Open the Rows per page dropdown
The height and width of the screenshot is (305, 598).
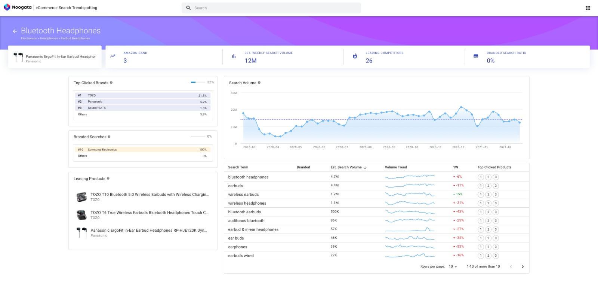pyautogui.click(x=453, y=267)
